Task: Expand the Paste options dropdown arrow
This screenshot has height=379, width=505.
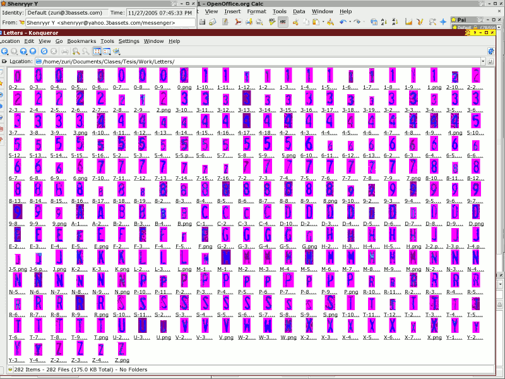Action: click(x=322, y=21)
